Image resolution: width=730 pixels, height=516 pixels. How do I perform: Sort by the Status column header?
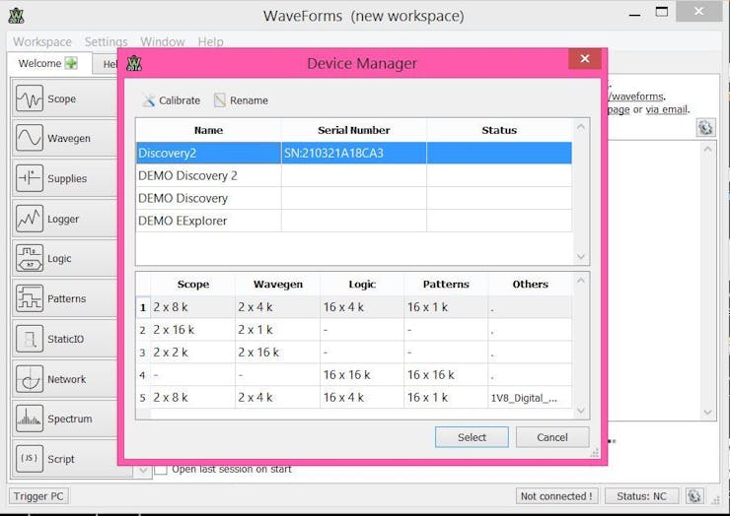pos(499,130)
